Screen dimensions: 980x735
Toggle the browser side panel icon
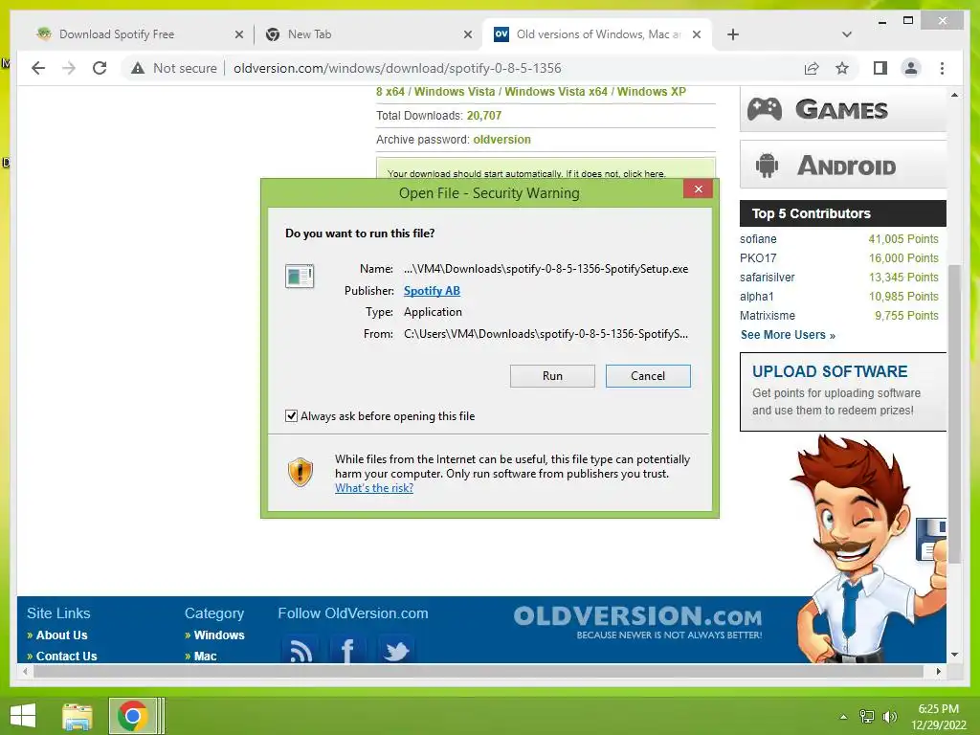(x=880, y=68)
